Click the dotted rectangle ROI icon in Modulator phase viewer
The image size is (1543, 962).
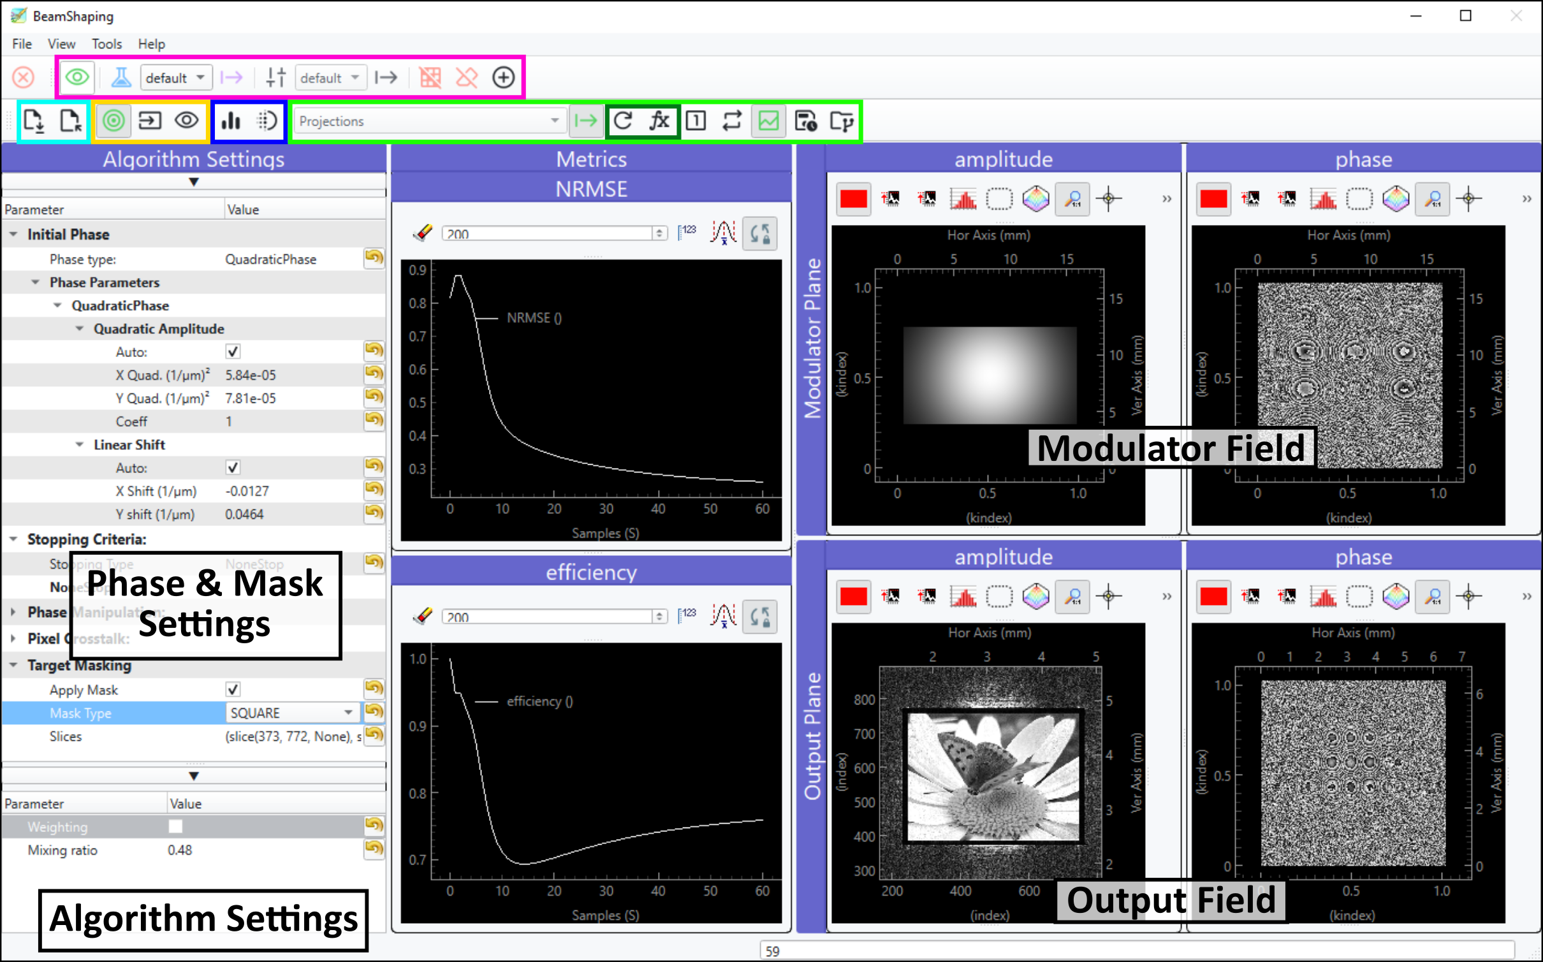point(1359,199)
